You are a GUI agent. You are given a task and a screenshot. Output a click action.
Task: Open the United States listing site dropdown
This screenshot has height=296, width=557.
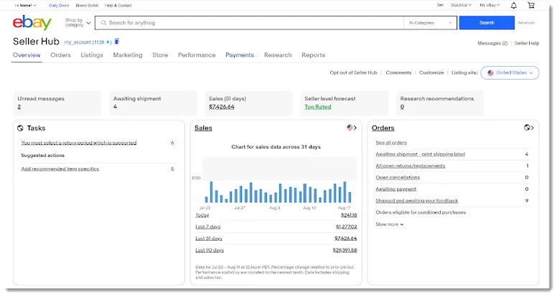pos(510,72)
